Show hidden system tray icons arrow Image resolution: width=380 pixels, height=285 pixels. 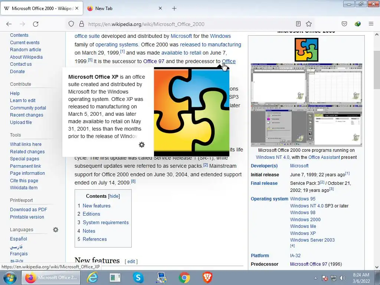tap(315, 278)
